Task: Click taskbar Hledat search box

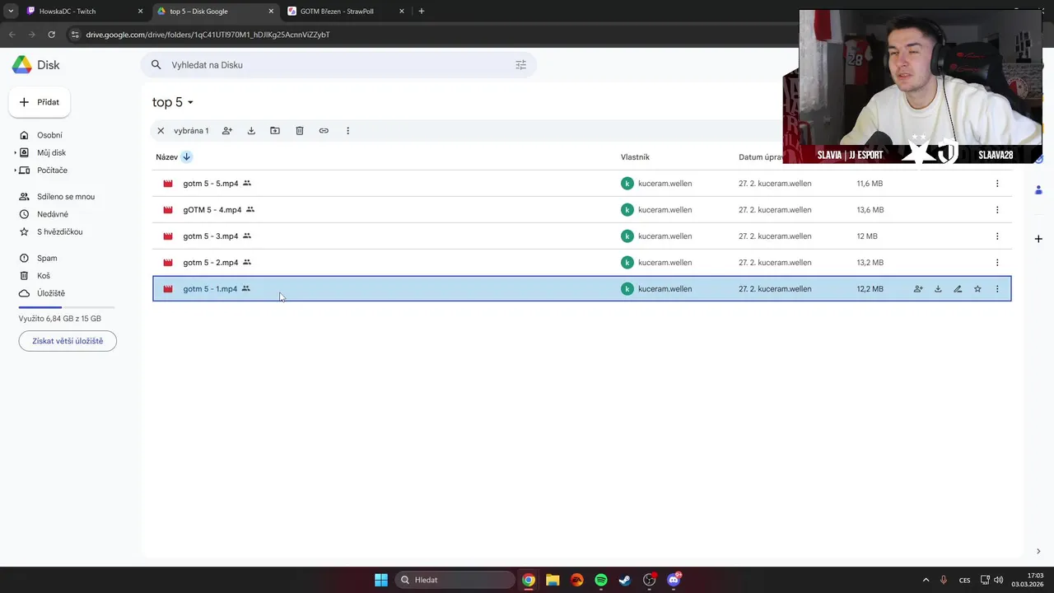Action: [x=455, y=580]
